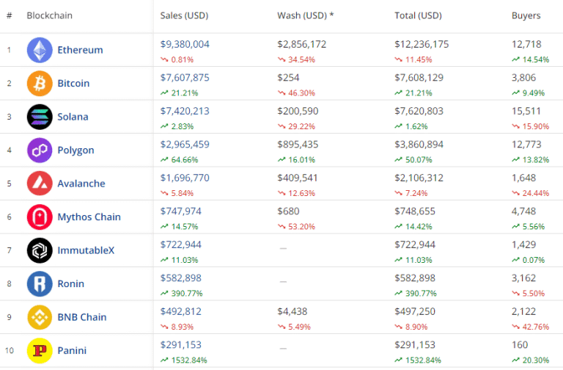Click the Mythos Chain logo icon
Viewport: 563px width, 370px height.
pyautogui.click(x=40, y=217)
